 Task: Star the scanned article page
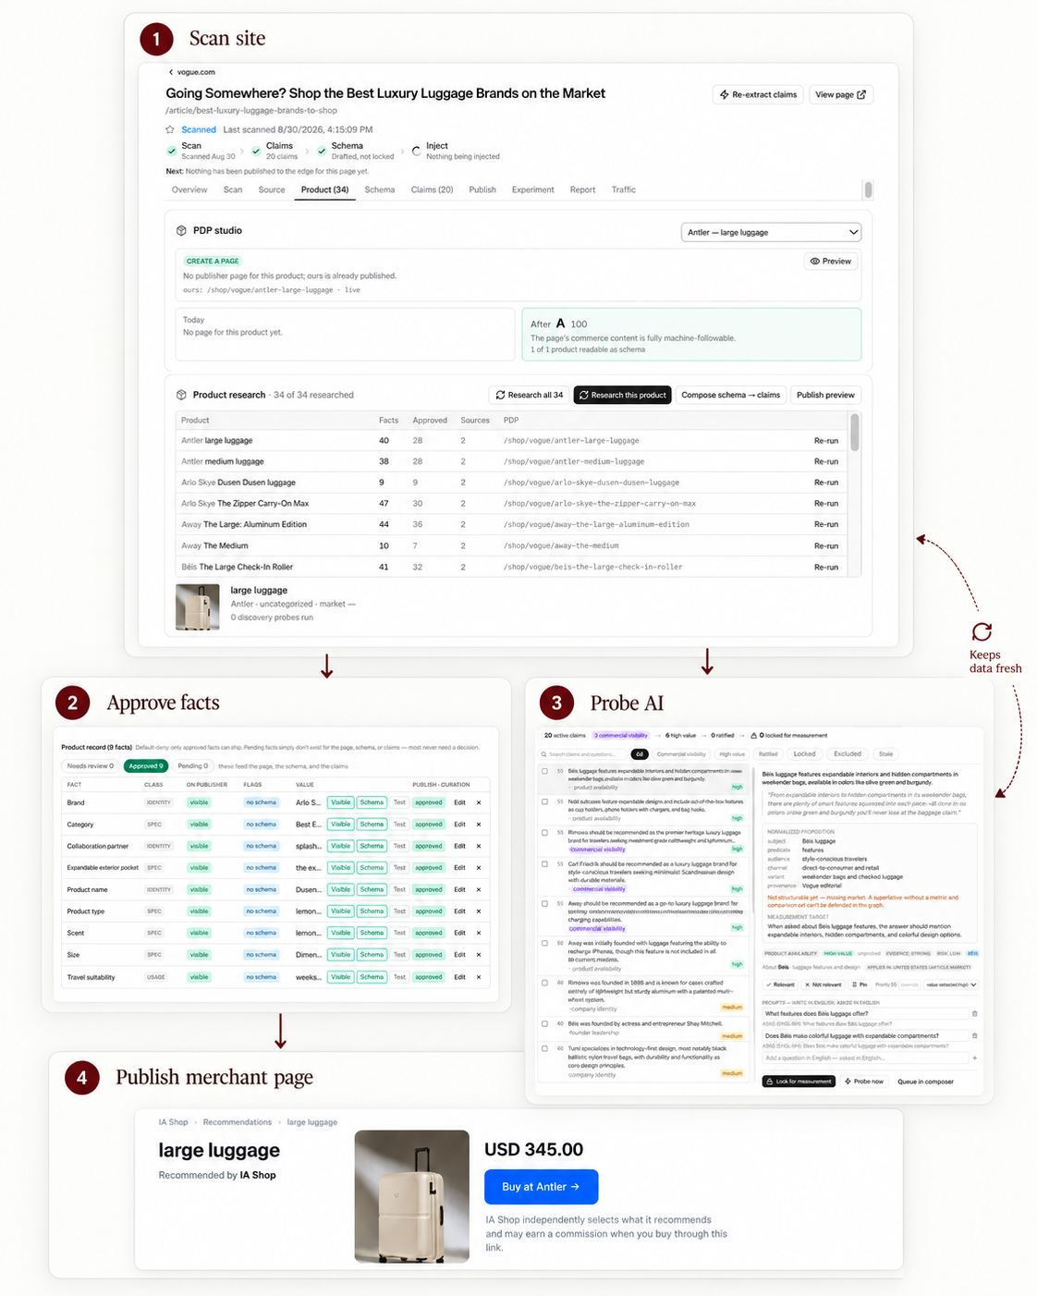(170, 129)
